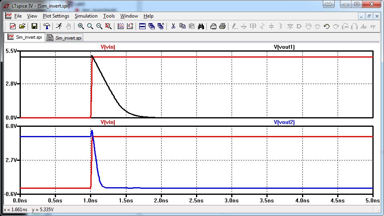This screenshot has width=384, height=216.
Task: Click the V(vout1) trace label
Action: pos(284,47)
